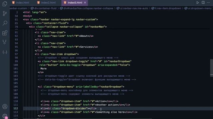The image size is (213, 119).
Task: Click the sticky navbarNav div line
Action: click(x=68, y=27)
